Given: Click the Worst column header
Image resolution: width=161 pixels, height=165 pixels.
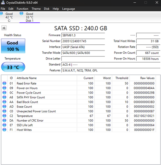Looking at the screenshot, I should pyautogui.click(x=103, y=78).
